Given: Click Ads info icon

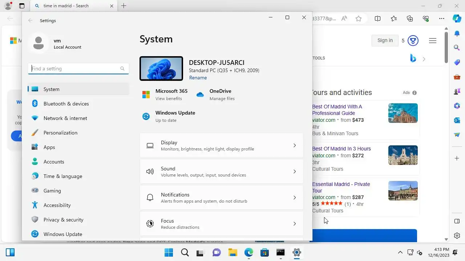Looking at the screenshot, I should pos(415,93).
